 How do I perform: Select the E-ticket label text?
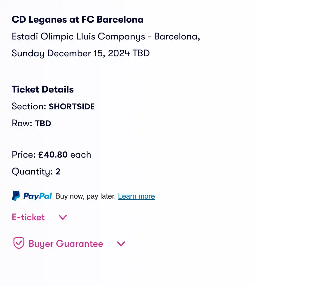click(x=28, y=217)
